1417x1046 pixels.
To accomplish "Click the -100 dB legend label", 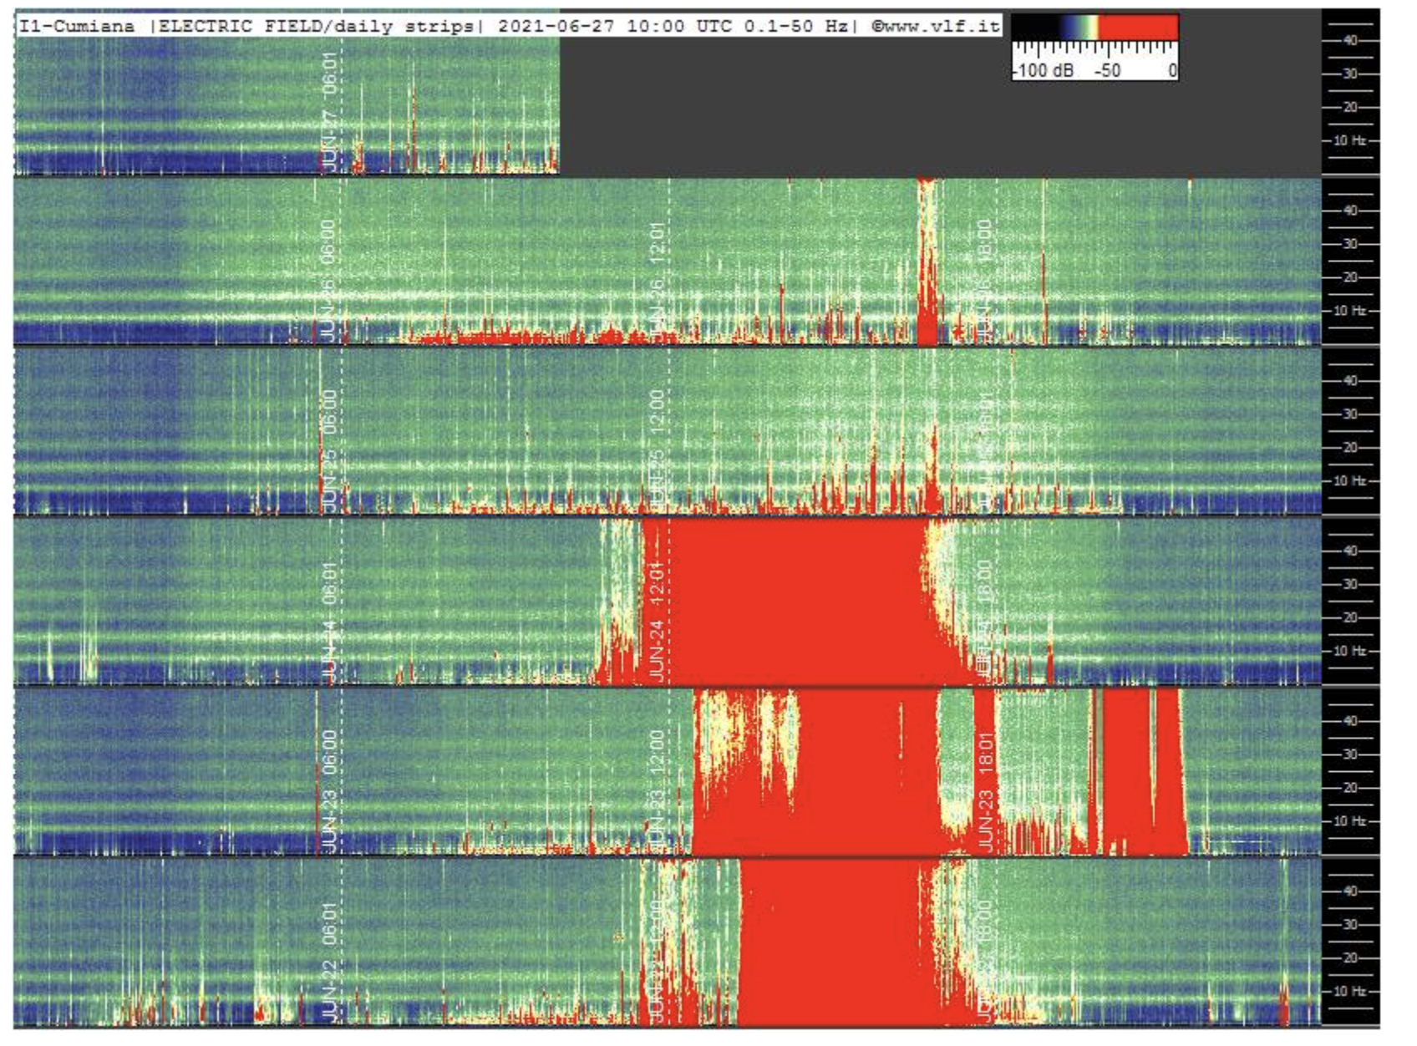I will click(1044, 71).
